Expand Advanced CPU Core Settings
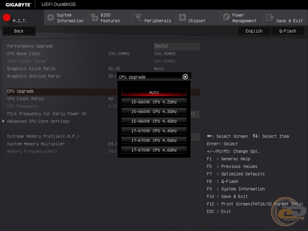The width and height of the screenshot is (308, 231). 38,121
